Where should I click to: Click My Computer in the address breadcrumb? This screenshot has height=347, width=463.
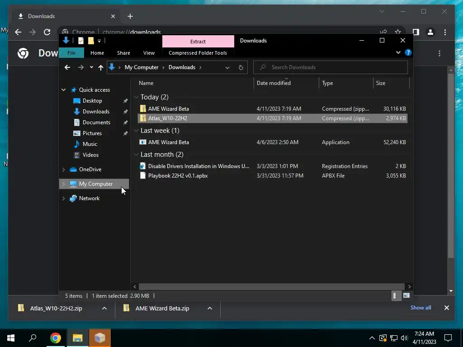click(x=142, y=67)
